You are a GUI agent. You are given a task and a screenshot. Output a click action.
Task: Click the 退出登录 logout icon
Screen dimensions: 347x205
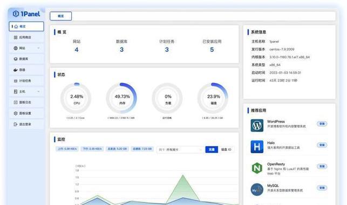(16, 124)
